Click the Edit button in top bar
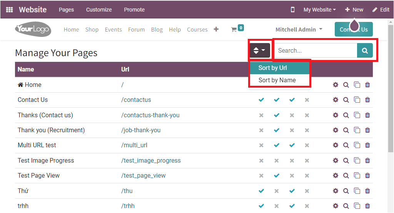Screen dimensions: 394x213 pyautogui.click(x=381, y=10)
